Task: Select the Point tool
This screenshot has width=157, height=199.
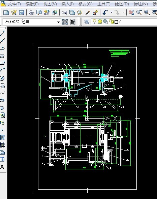Action: tap(2, 130)
